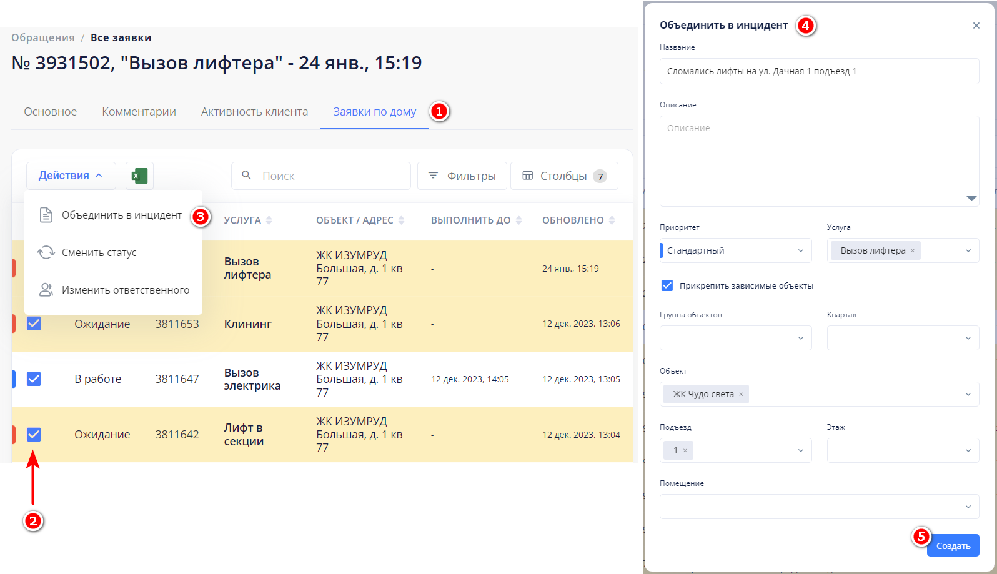Click the В работе status cell
Image resolution: width=997 pixels, height=574 pixels.
pos(98,379)
